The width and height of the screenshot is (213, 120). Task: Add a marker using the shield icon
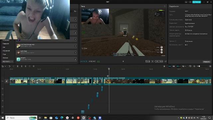coord(34,66)
